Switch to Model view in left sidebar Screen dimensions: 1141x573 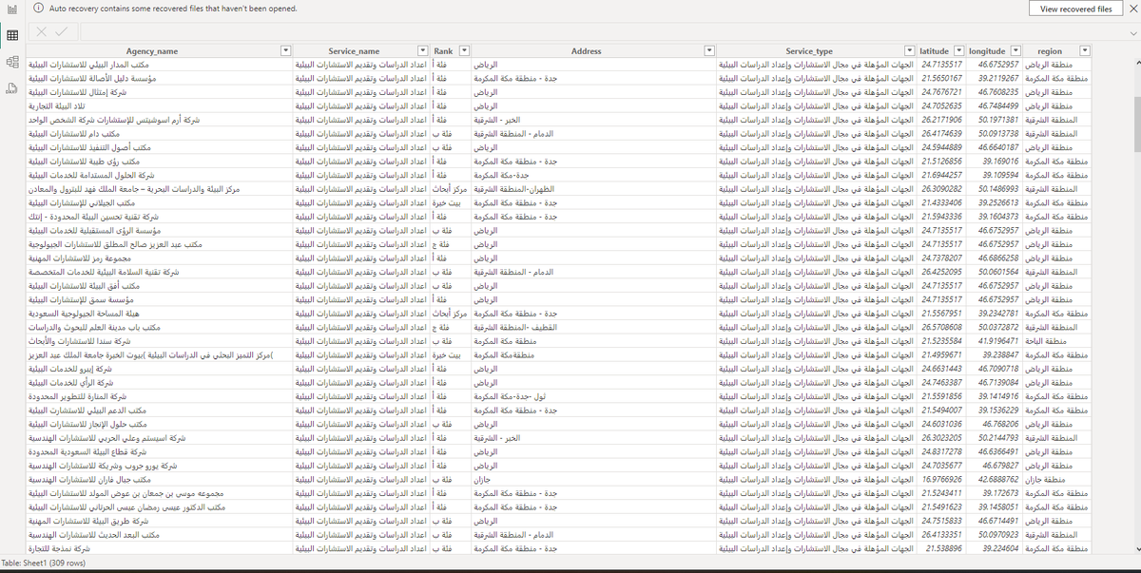pos(13,62)
